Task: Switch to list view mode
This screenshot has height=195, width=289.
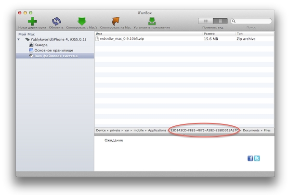Action: tap(220, 21)
